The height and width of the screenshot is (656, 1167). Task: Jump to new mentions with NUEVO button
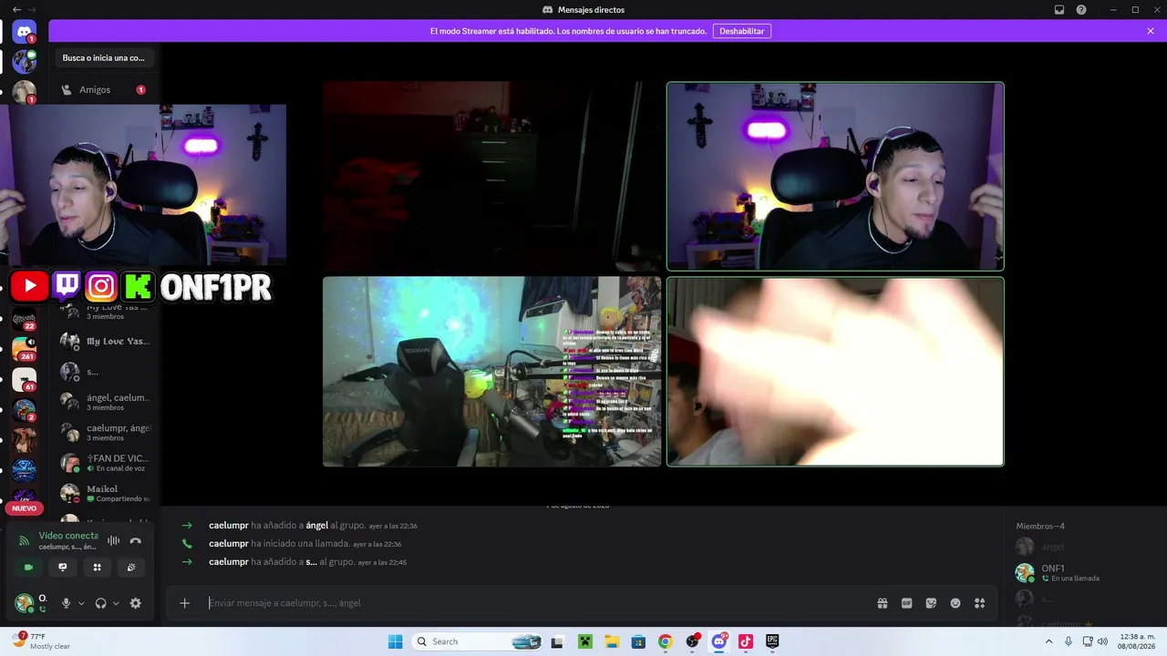tap(25, 508)
